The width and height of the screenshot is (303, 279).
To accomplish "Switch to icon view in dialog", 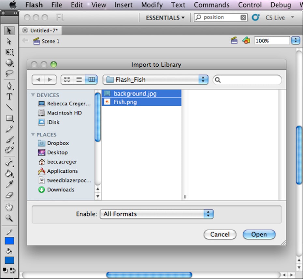I will 67,80.
